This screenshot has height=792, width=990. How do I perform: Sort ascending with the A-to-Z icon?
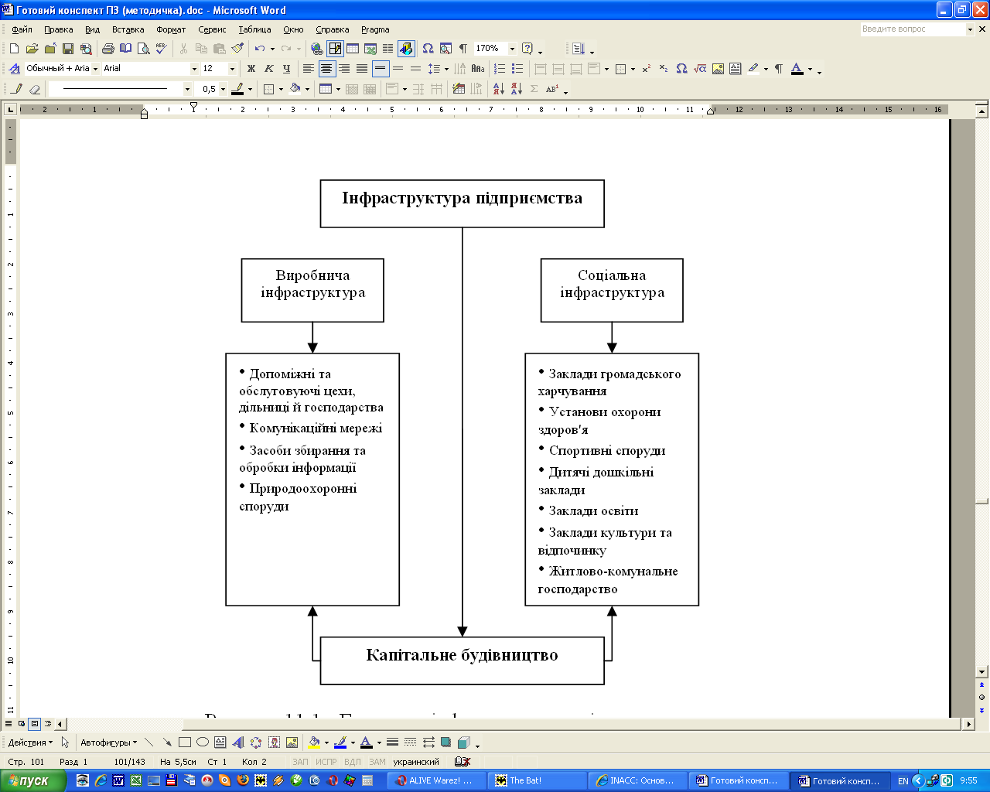pos(498,90)
